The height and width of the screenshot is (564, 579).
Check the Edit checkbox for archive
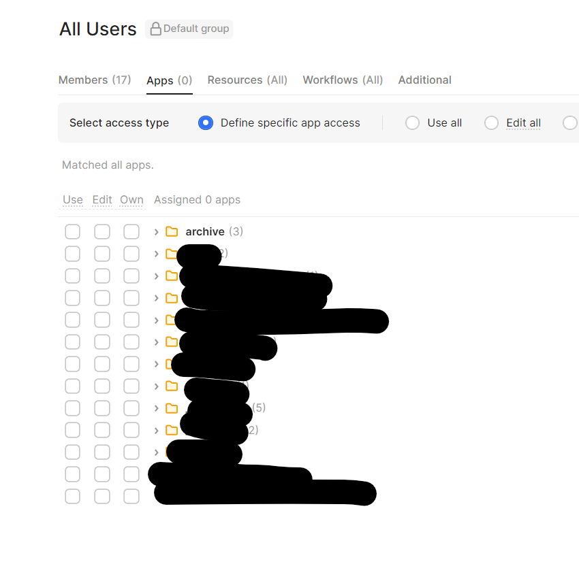(x=102, y=231)
